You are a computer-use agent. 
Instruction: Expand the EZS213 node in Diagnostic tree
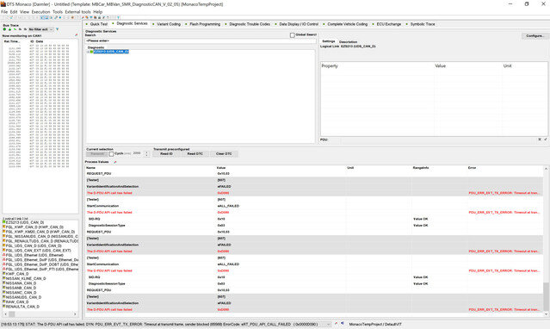pos(88,52)
